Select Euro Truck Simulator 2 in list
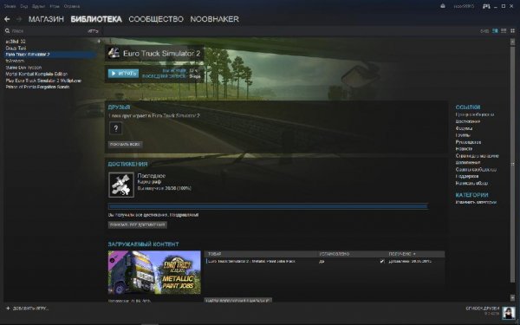The image size is (520, 325). tap(49, 55)
